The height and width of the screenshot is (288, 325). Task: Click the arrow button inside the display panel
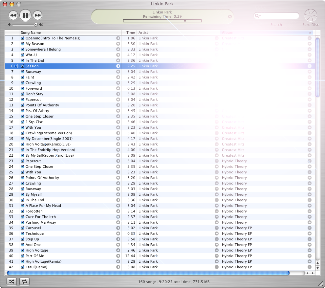(x=230, y=17)
